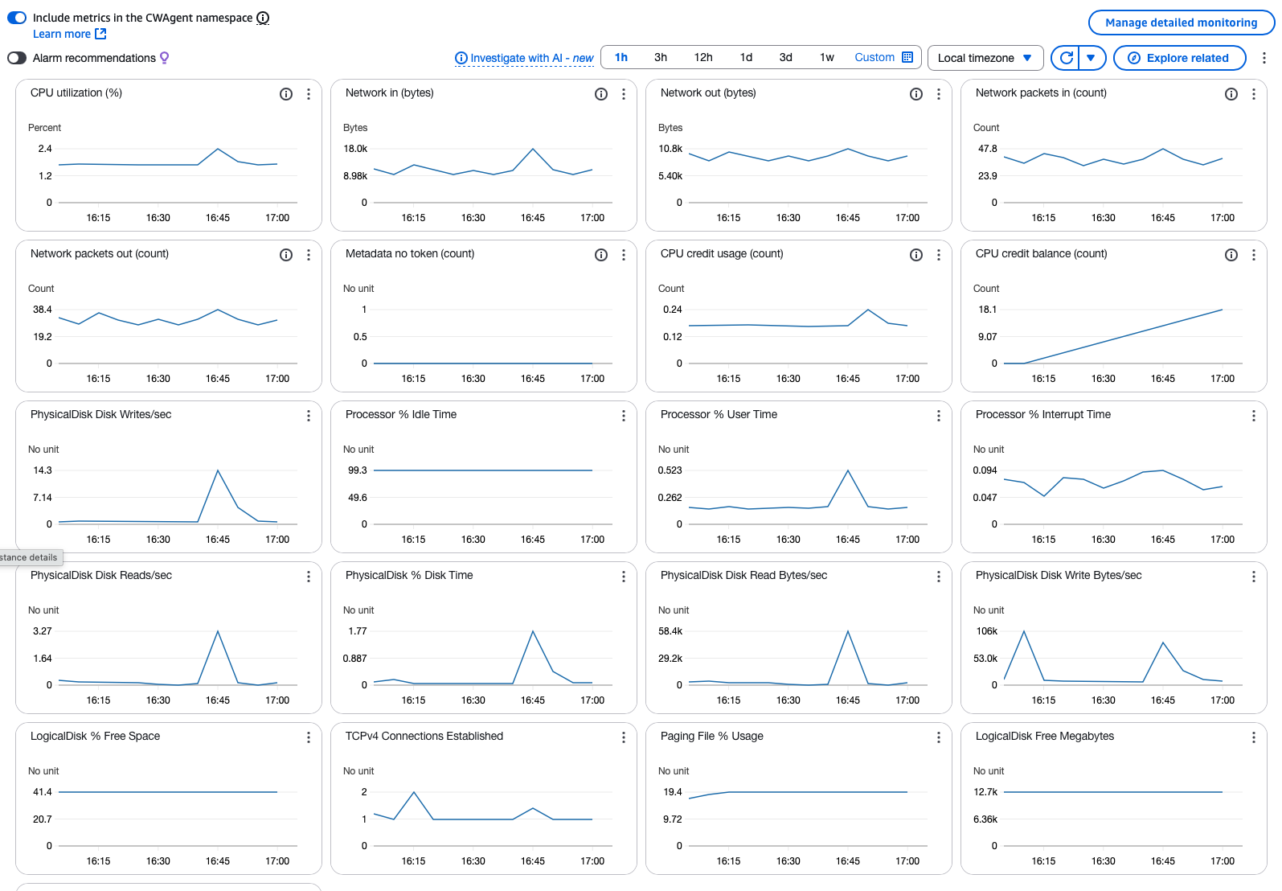Screen dimensions: 1282x891
Task: Open the Network in (bytes) widget options menu
Action: 624,94
